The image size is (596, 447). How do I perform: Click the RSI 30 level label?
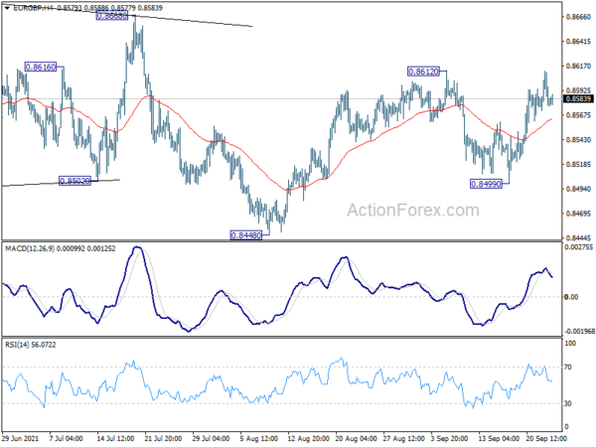coord(568,403)
